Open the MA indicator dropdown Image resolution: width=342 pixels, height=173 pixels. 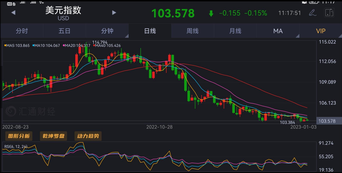278,31
